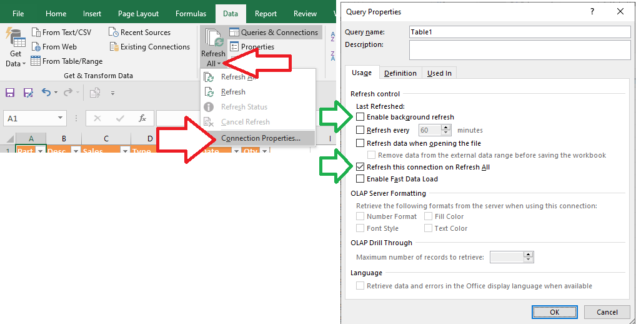Click the Name Box showing A1
This screenshot has width=636, height=324.
point(34,118)
